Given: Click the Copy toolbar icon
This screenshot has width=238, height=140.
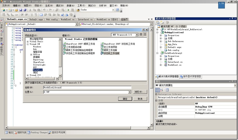Looking at the screenshot, I should [x=34, y=10].
